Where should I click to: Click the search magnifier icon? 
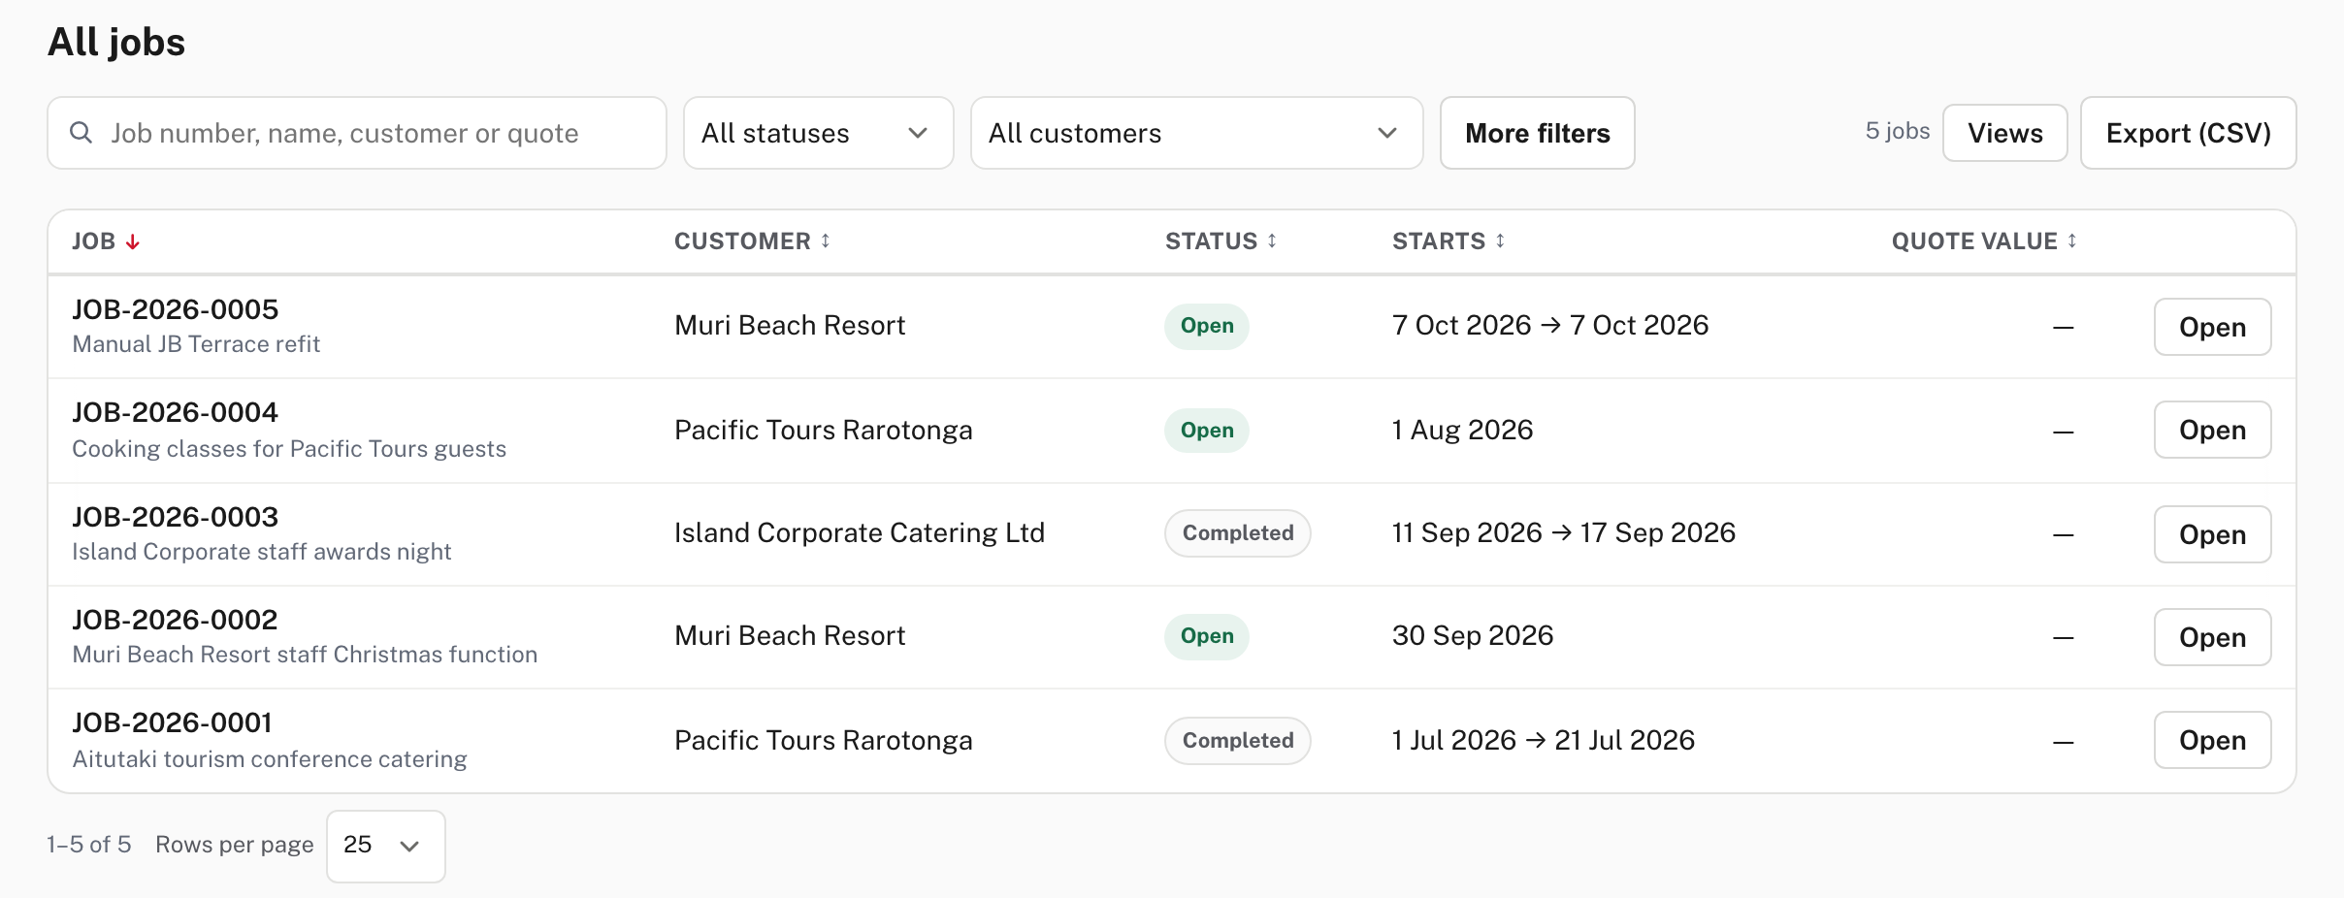(x=81, y=133)
